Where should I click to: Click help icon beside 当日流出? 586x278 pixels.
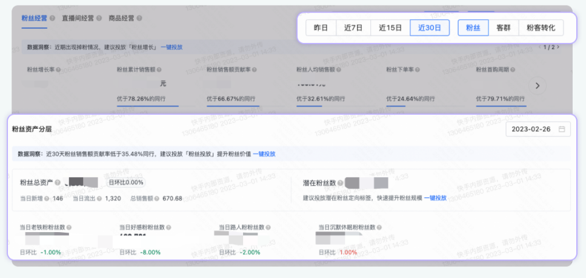[x=99, y=199]
